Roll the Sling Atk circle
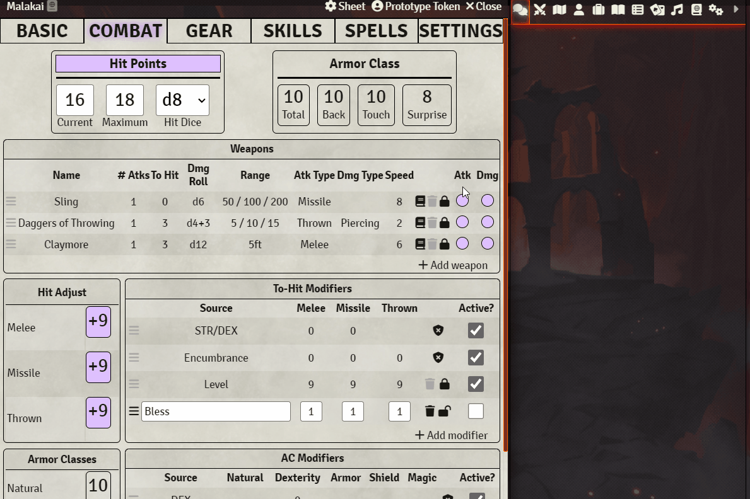 (462, 201)
